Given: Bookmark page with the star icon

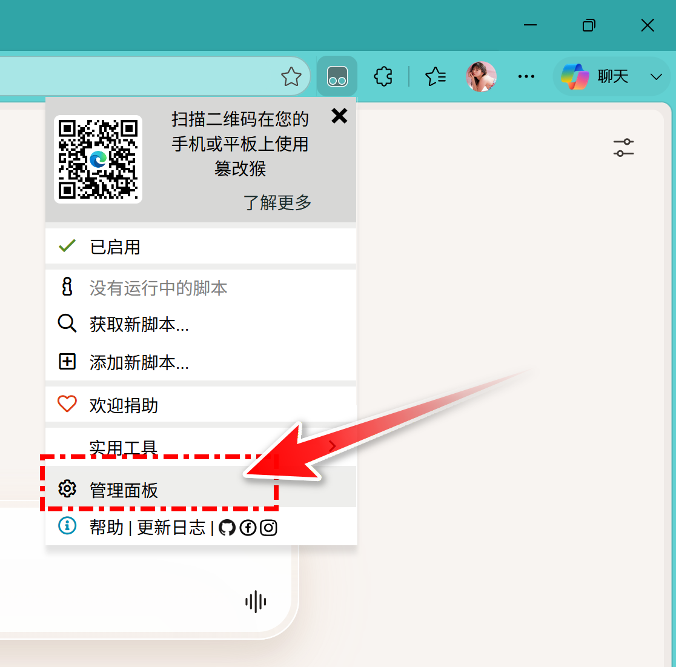Looking at the screenshot, I should tap(291, 77).
